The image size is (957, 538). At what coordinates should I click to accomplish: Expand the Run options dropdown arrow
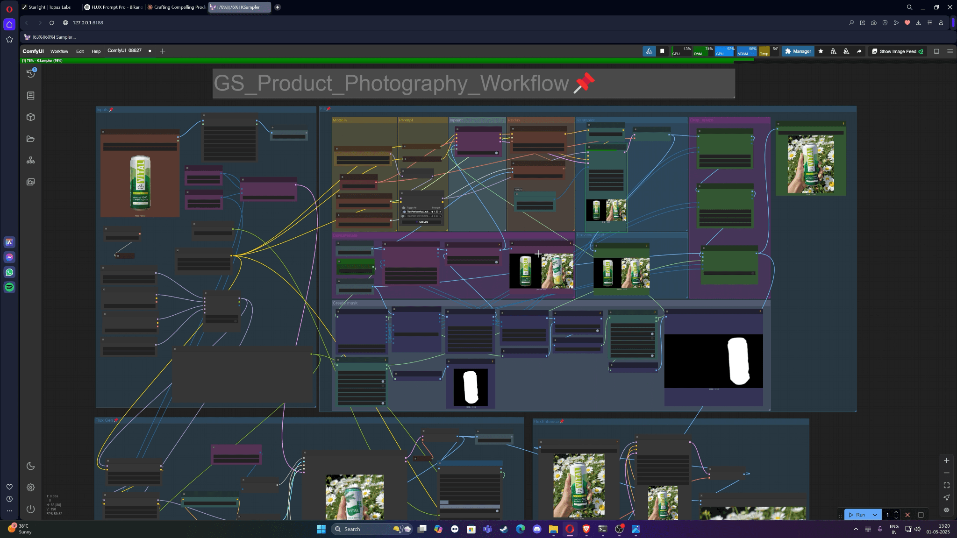pos(875,515)
